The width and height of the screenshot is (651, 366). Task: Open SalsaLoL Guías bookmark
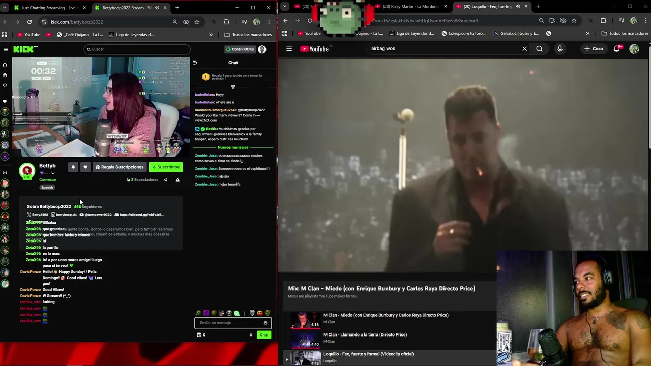tap(516, 33)
